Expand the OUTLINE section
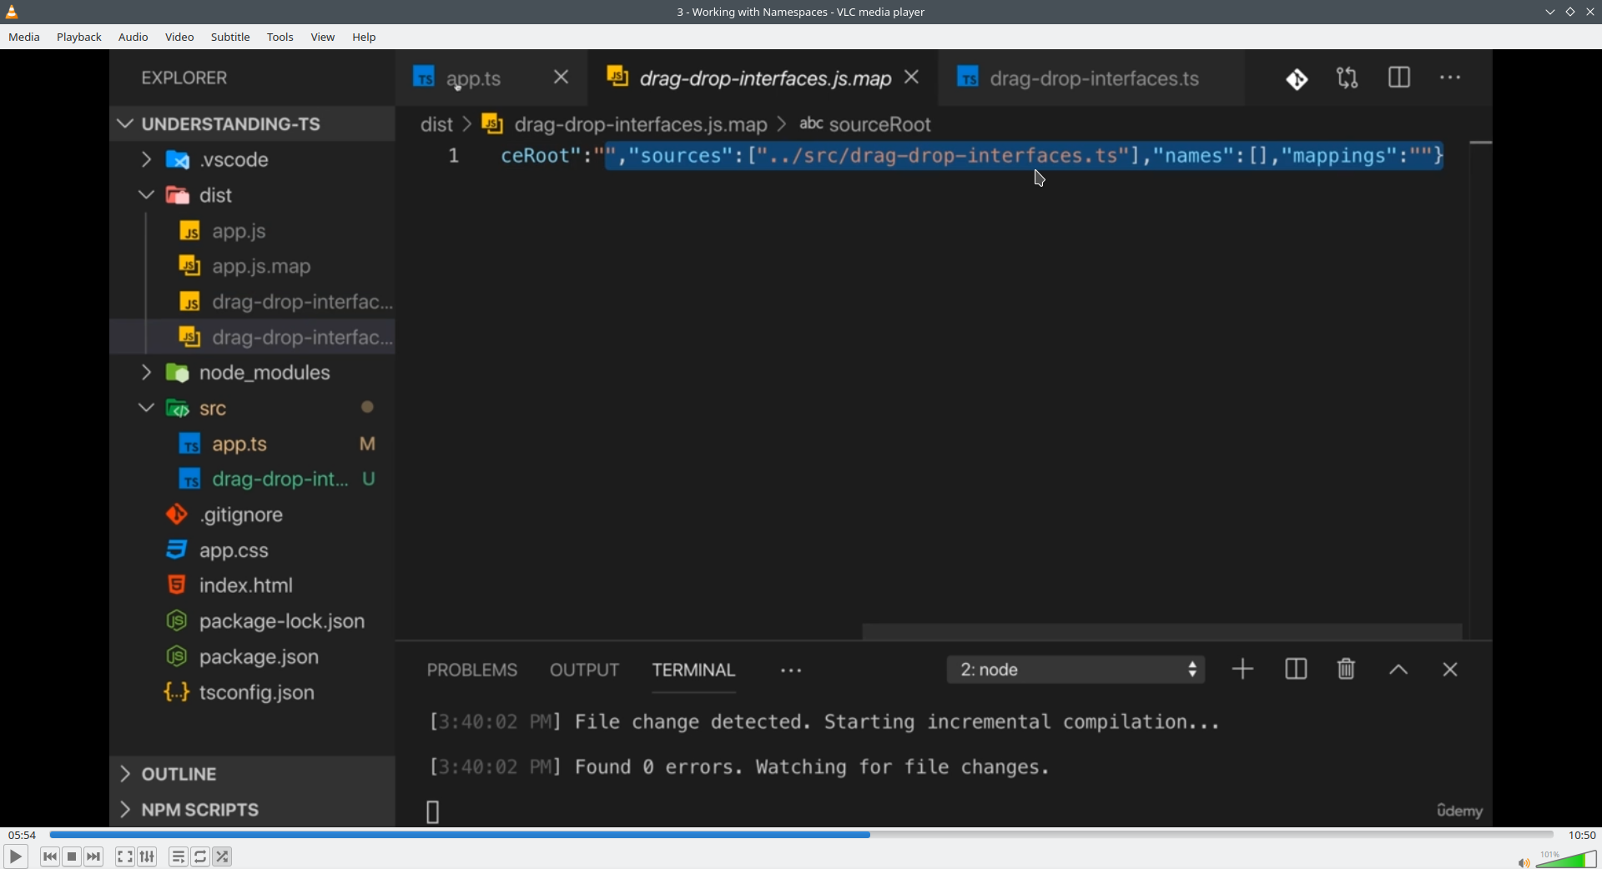This screenshot has width=1602, height=869. coord(252,775)
